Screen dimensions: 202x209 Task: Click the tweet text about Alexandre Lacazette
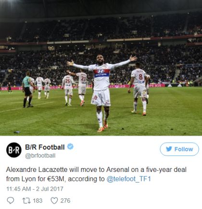pyautogui.click(x=96, y=174)
